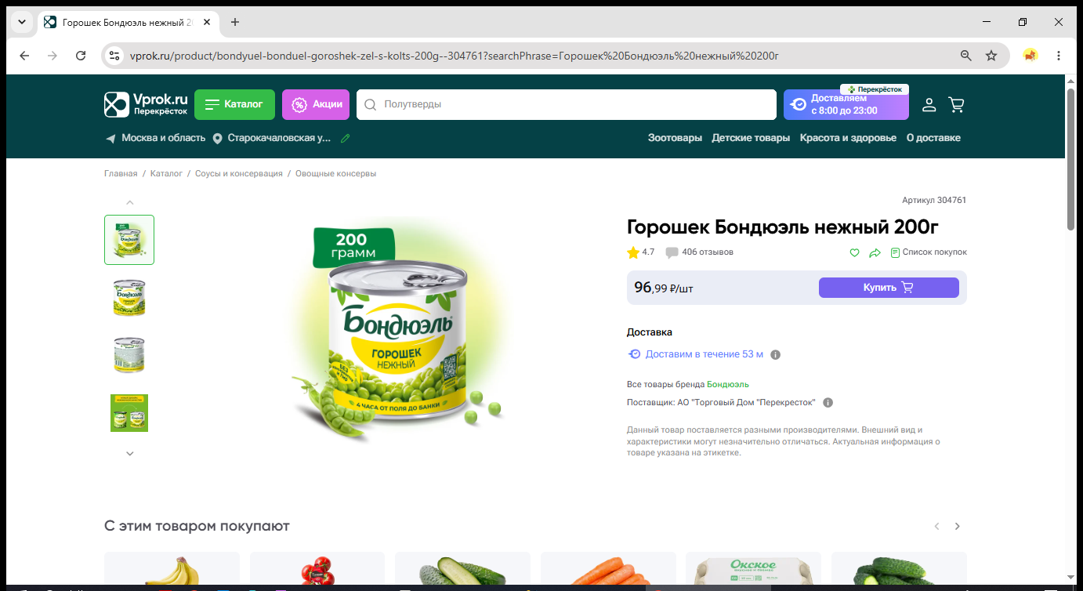Go to Главная breadcrumb
The height and width of the screenshot is (591, 1083).
pos(121,173)
